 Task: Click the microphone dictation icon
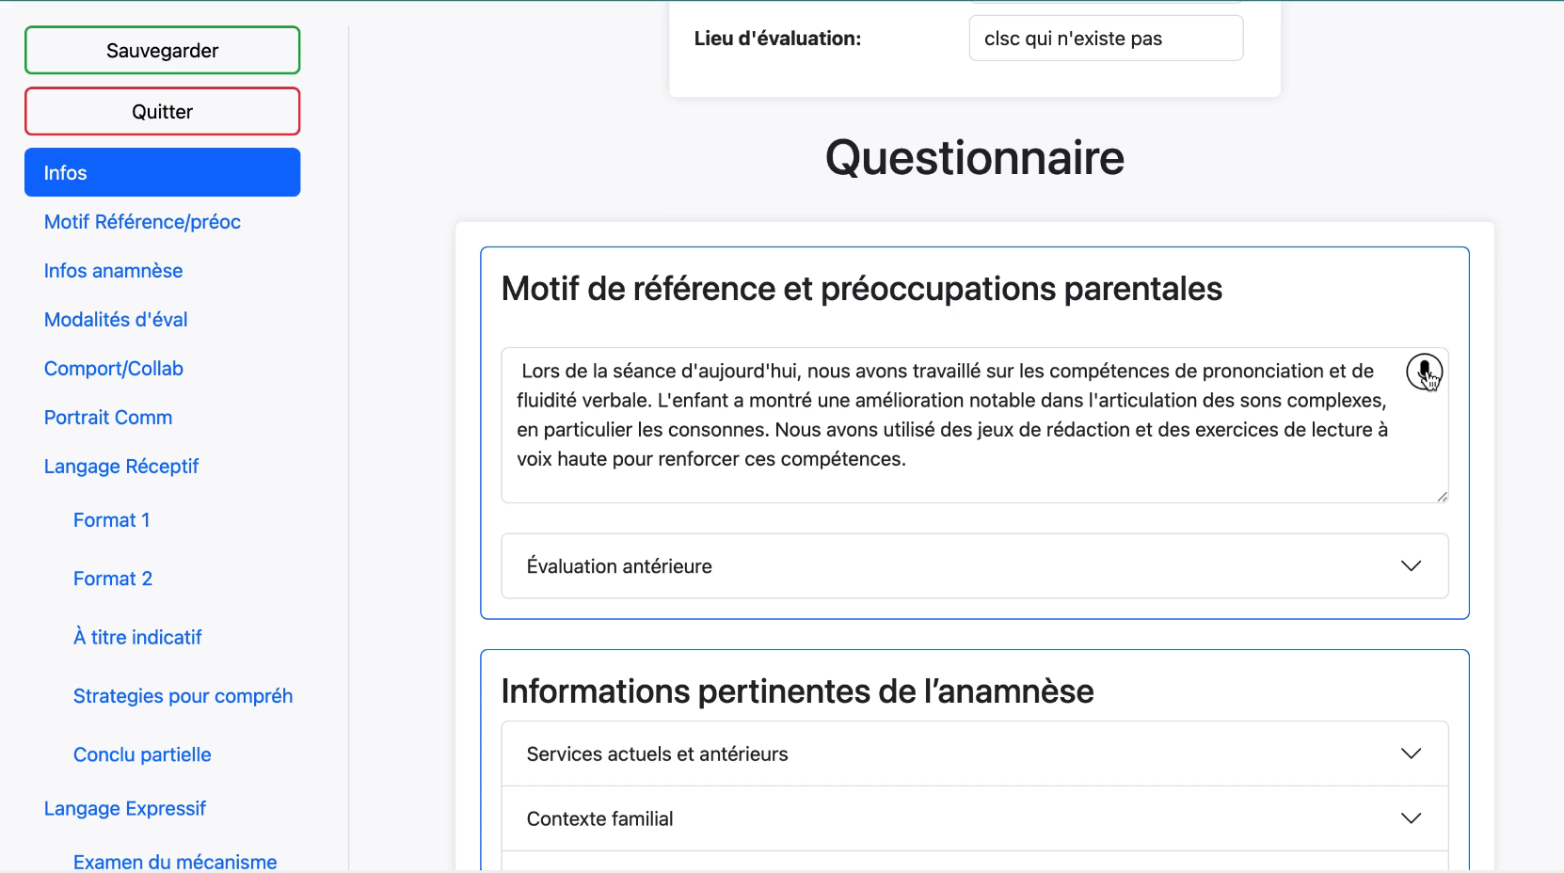[x=1424, y=372]
